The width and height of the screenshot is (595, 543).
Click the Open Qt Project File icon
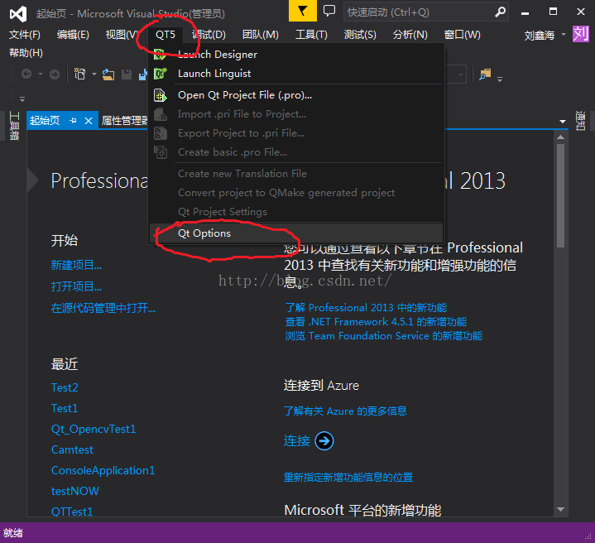coord(161,95)
